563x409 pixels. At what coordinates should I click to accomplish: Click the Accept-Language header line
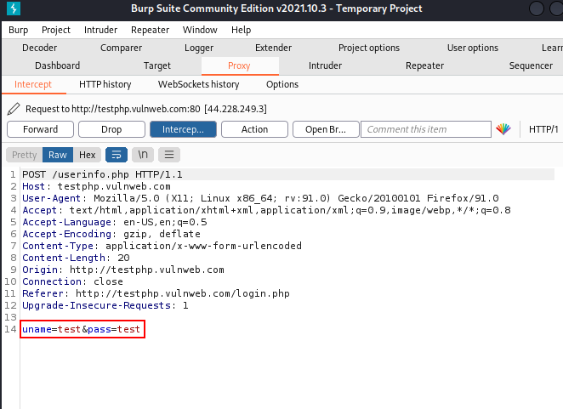tap(115, 222)
